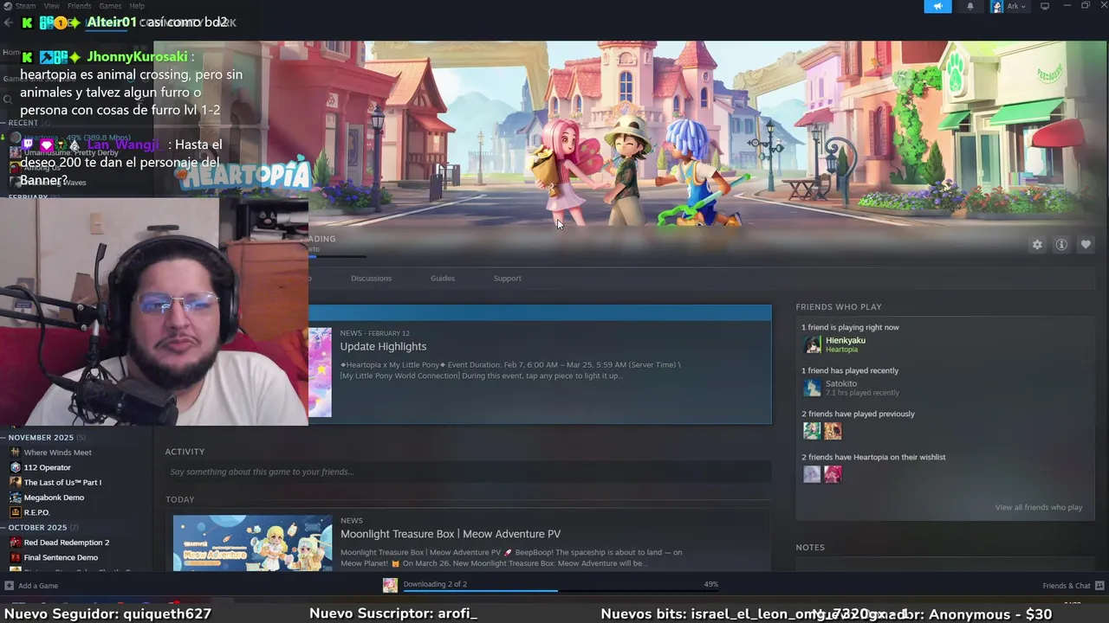Click Red Dead Redemption 2 game icon
Viewport: 1109px width, 623px height.
pos(16,543)
